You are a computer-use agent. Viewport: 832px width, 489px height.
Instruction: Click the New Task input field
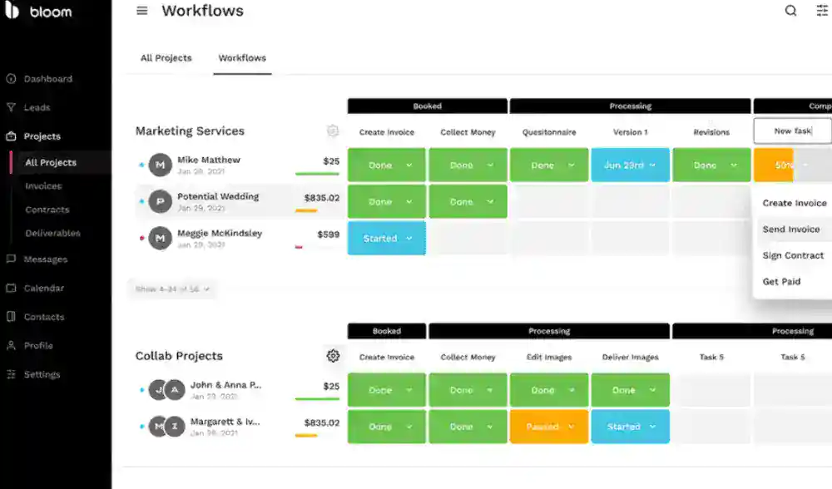(x=792, y=131)
